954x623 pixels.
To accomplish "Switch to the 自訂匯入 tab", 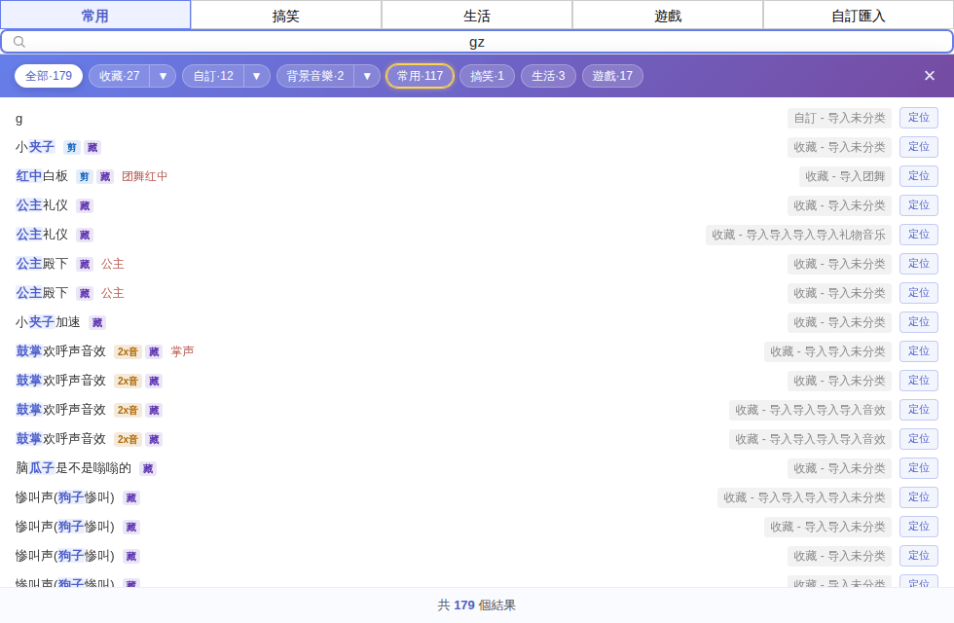I will 859,16.
